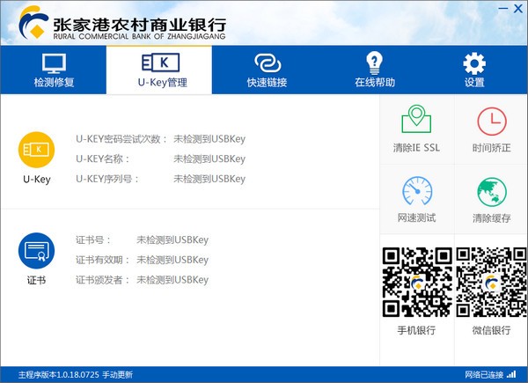Click the 证书颁发者 label
This screenshot has height=383, width=528.
tap(103, 280)
